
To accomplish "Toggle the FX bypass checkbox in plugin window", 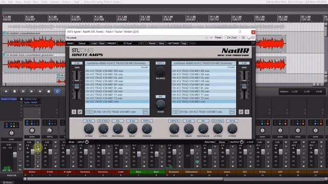I will pyautogui.click(x=253, y=37).
